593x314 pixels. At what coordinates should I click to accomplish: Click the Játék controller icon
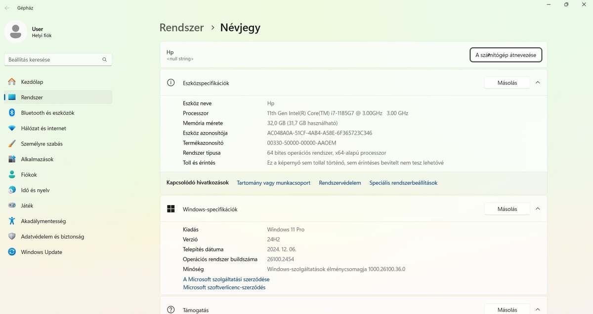[12, 206]
